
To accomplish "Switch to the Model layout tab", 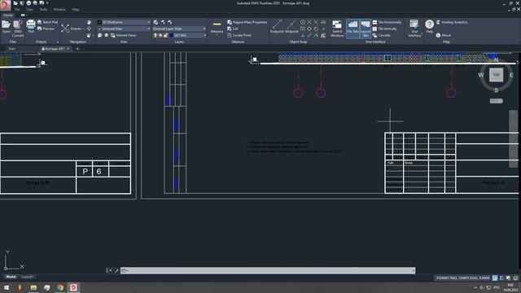I will [11, 277].
